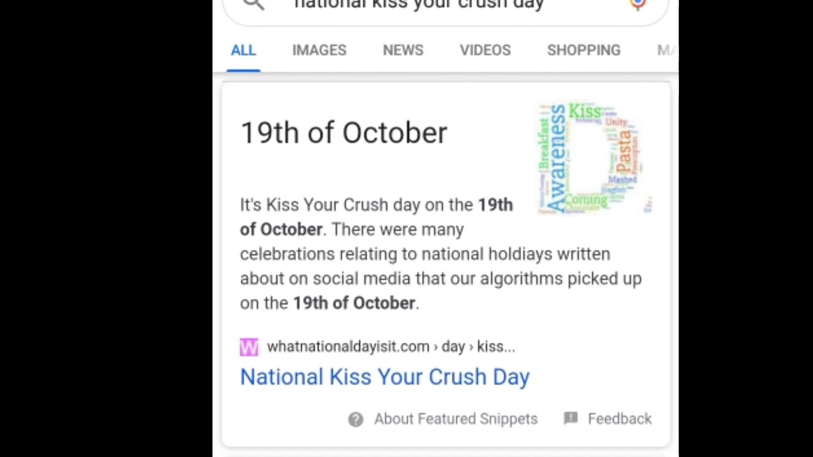Open the National Kiss Your Crush Day link

pyautogui.click(x=385, y=377)
